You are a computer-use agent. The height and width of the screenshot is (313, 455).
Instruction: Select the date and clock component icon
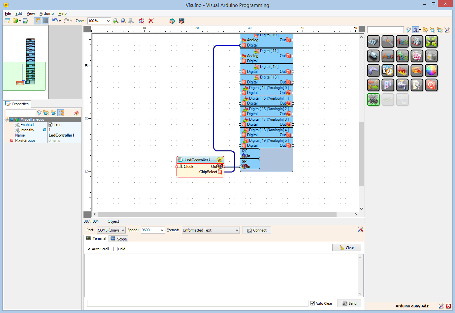tap(388, 70)
